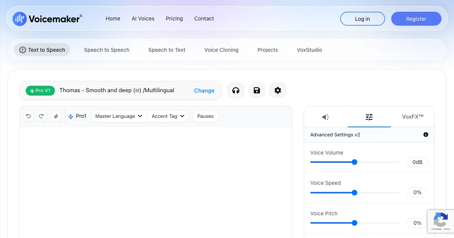Screen dimensions: 454x238
Task: Click the Pauses button
Action: coord(205,116)
